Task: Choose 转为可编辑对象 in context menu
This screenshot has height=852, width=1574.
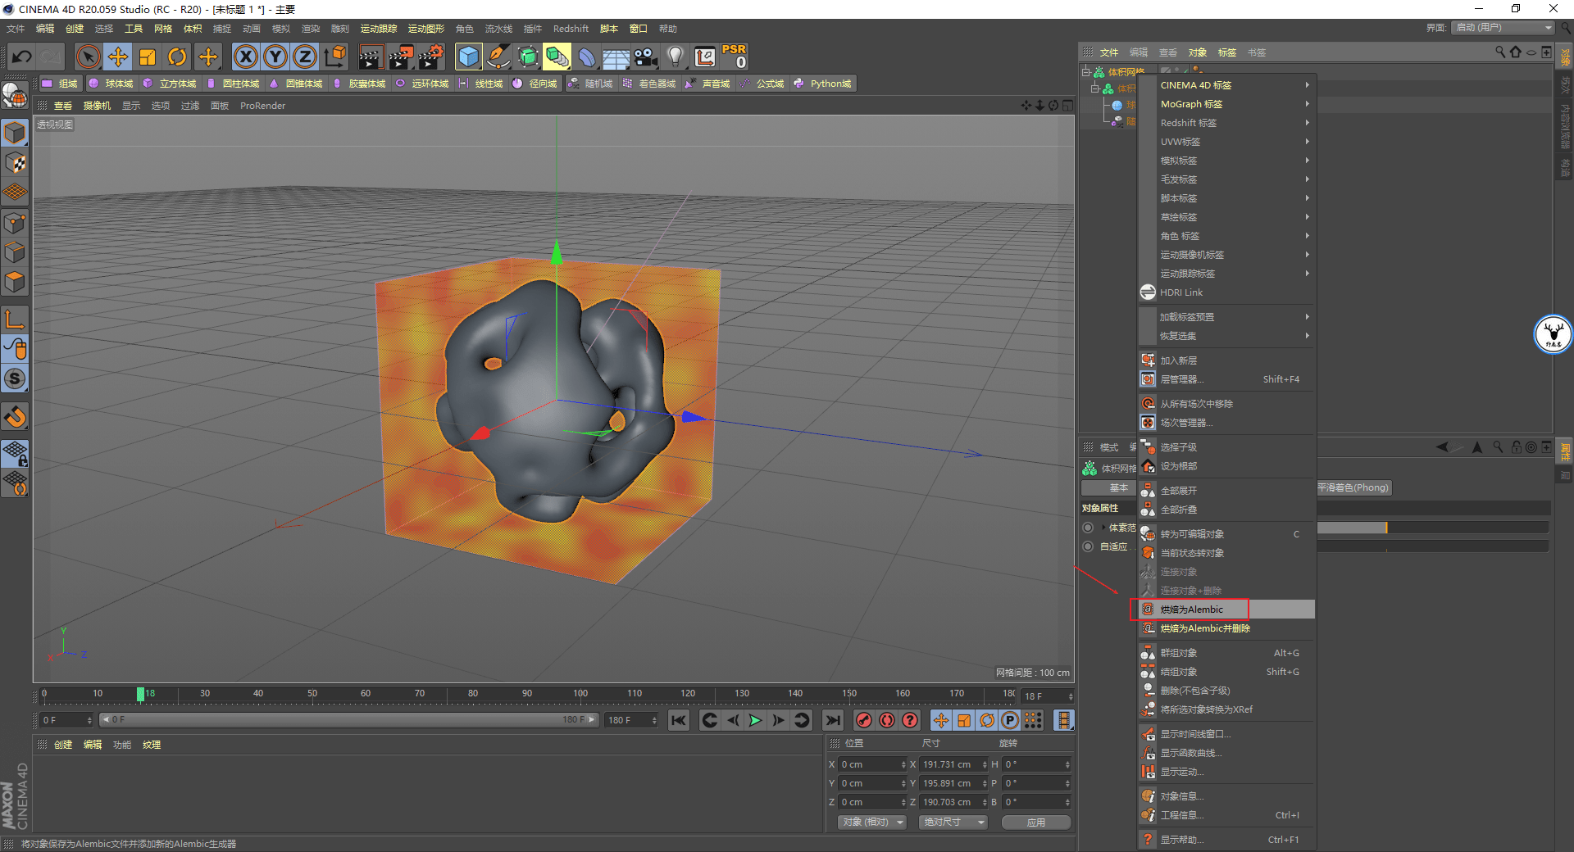Action: click(1192, 534)
